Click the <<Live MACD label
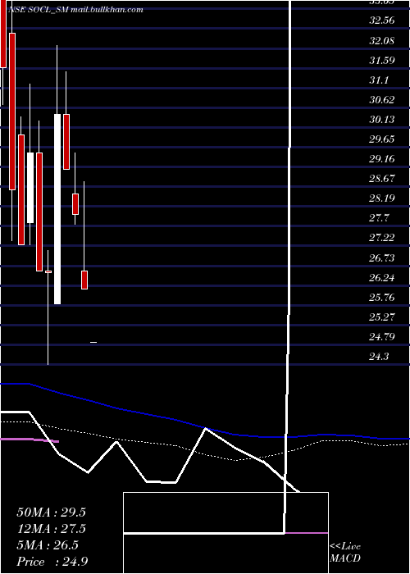The image size is (410, 574). (345, 552)
